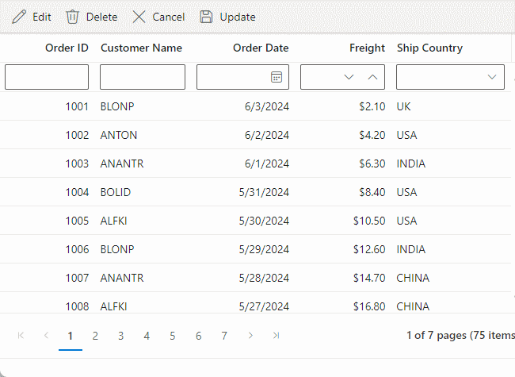
Task: Click the freight value $2.10
Action: click(x=372, y=106)
